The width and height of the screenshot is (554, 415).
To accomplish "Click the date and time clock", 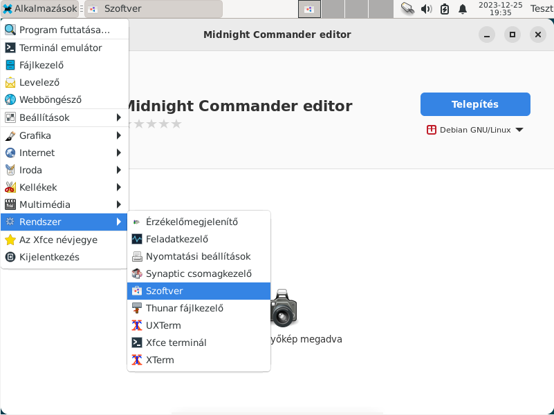I will 500,9.
